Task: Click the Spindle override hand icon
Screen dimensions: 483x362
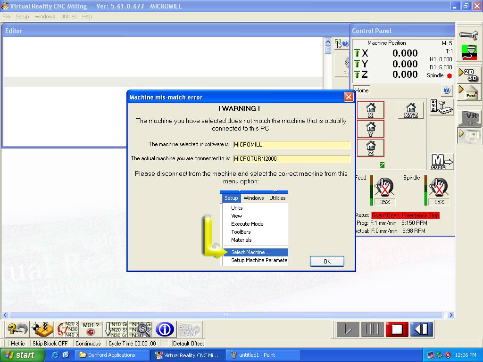Action: tap(439, 187)
